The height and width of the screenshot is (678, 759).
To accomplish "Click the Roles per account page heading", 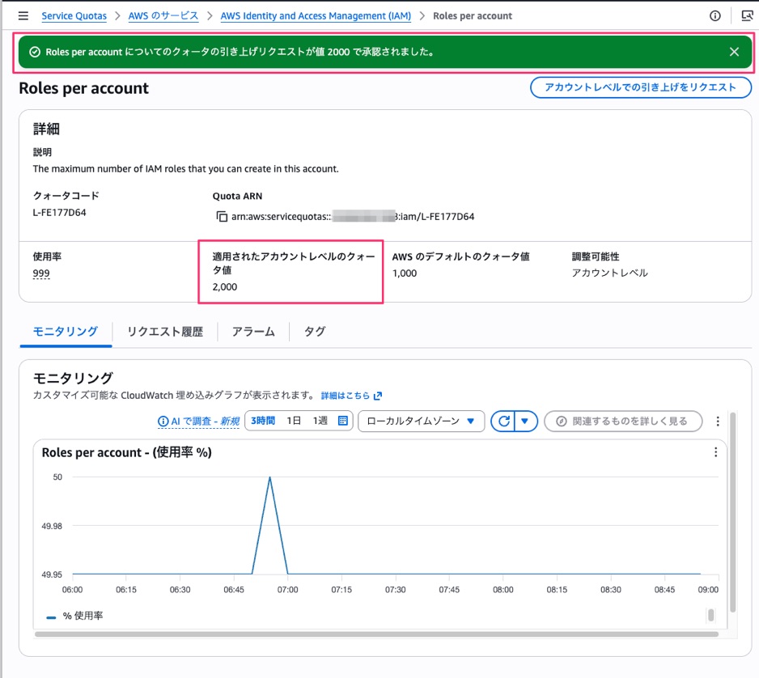I will (x=83, y=88).
